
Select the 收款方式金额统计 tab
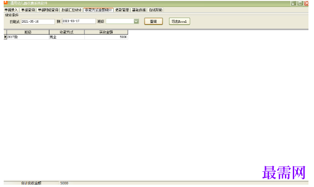click(98, 10)
